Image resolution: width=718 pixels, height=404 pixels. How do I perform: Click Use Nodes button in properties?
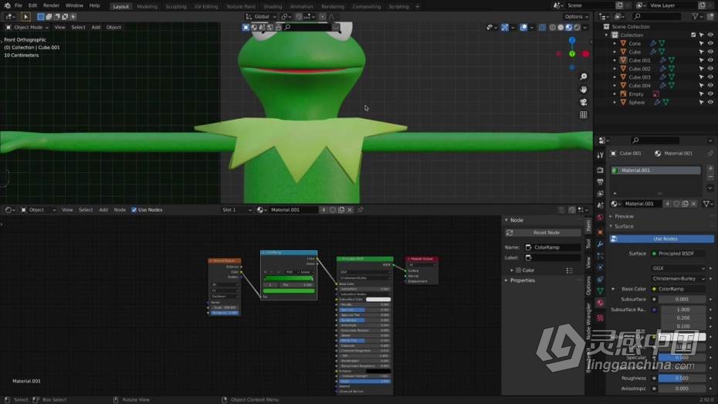pos(662,239)
